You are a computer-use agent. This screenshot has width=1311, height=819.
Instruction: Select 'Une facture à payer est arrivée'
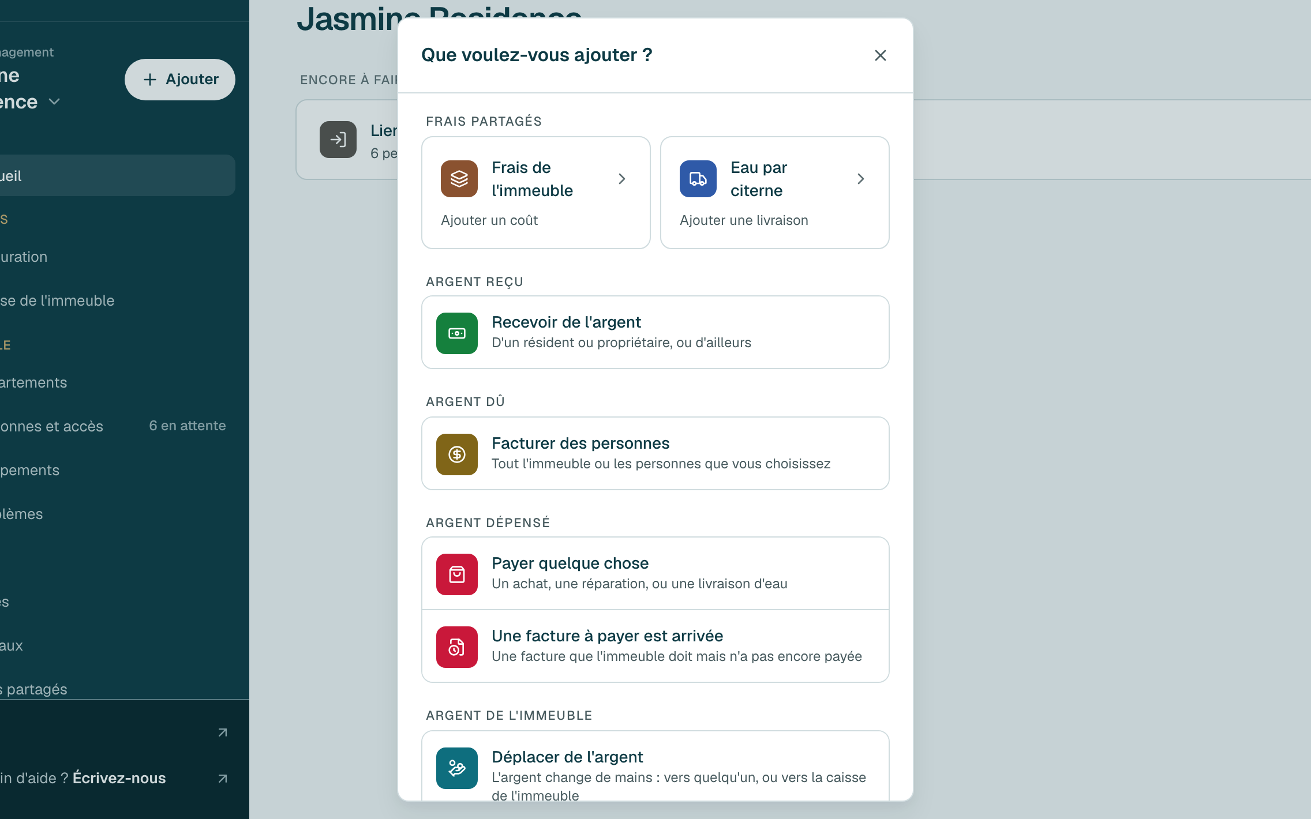point(655,646)
